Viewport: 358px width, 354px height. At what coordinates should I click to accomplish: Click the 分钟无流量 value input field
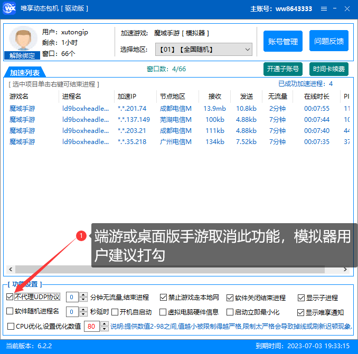click(72, 297)
